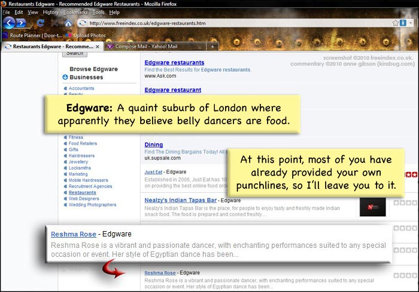Close the Restaurants Edgware tab
This screenshot has width=419, height=292.
(98, 47)
